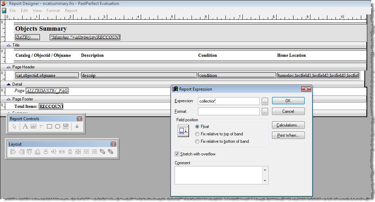Toggle the Button Lock padlock icon
This screenshot has height=202, width=375.
(x=77, y=127)
